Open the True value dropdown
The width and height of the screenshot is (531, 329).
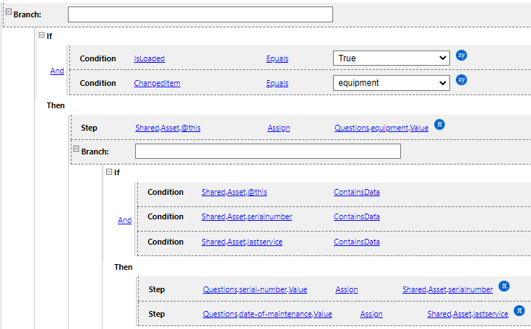pos(392,58)
